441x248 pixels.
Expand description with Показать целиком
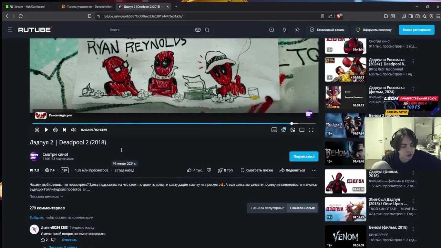coord(46,196)
